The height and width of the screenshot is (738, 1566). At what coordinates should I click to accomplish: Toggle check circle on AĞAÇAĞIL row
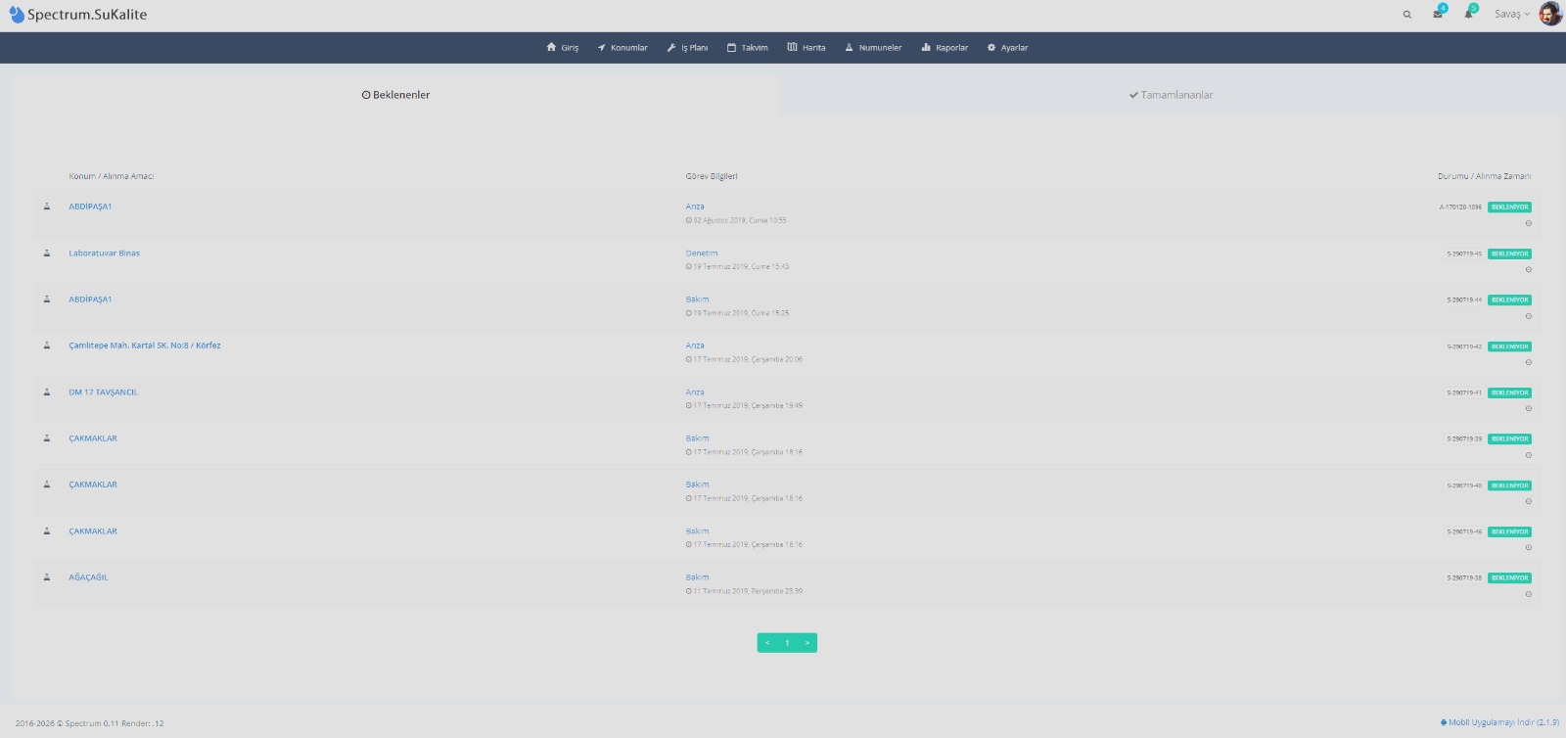click(x=1528, y=594)
